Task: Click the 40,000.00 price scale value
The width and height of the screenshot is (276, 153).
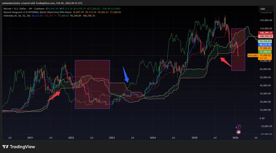Action: tap(265, 85)
